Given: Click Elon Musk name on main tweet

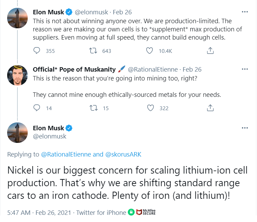Looking at the screenshot, I should point(48,128).
